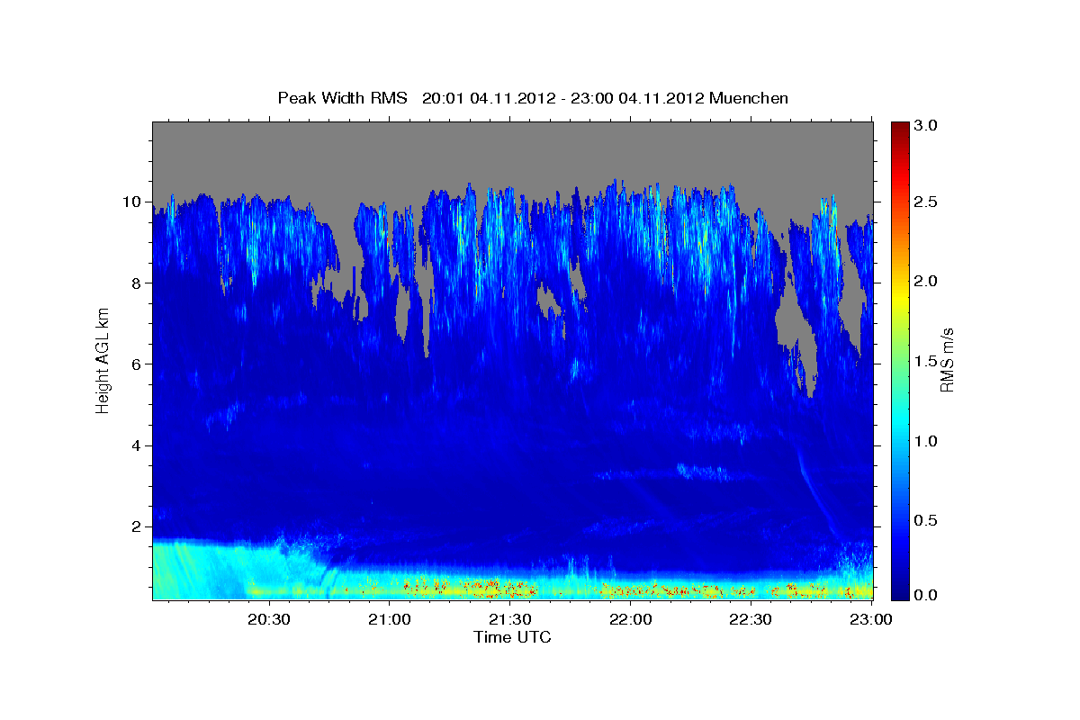Click the 21:30 time tick label
The width and height of the screenshot is (1080, 720).
(x=510, y=620)
